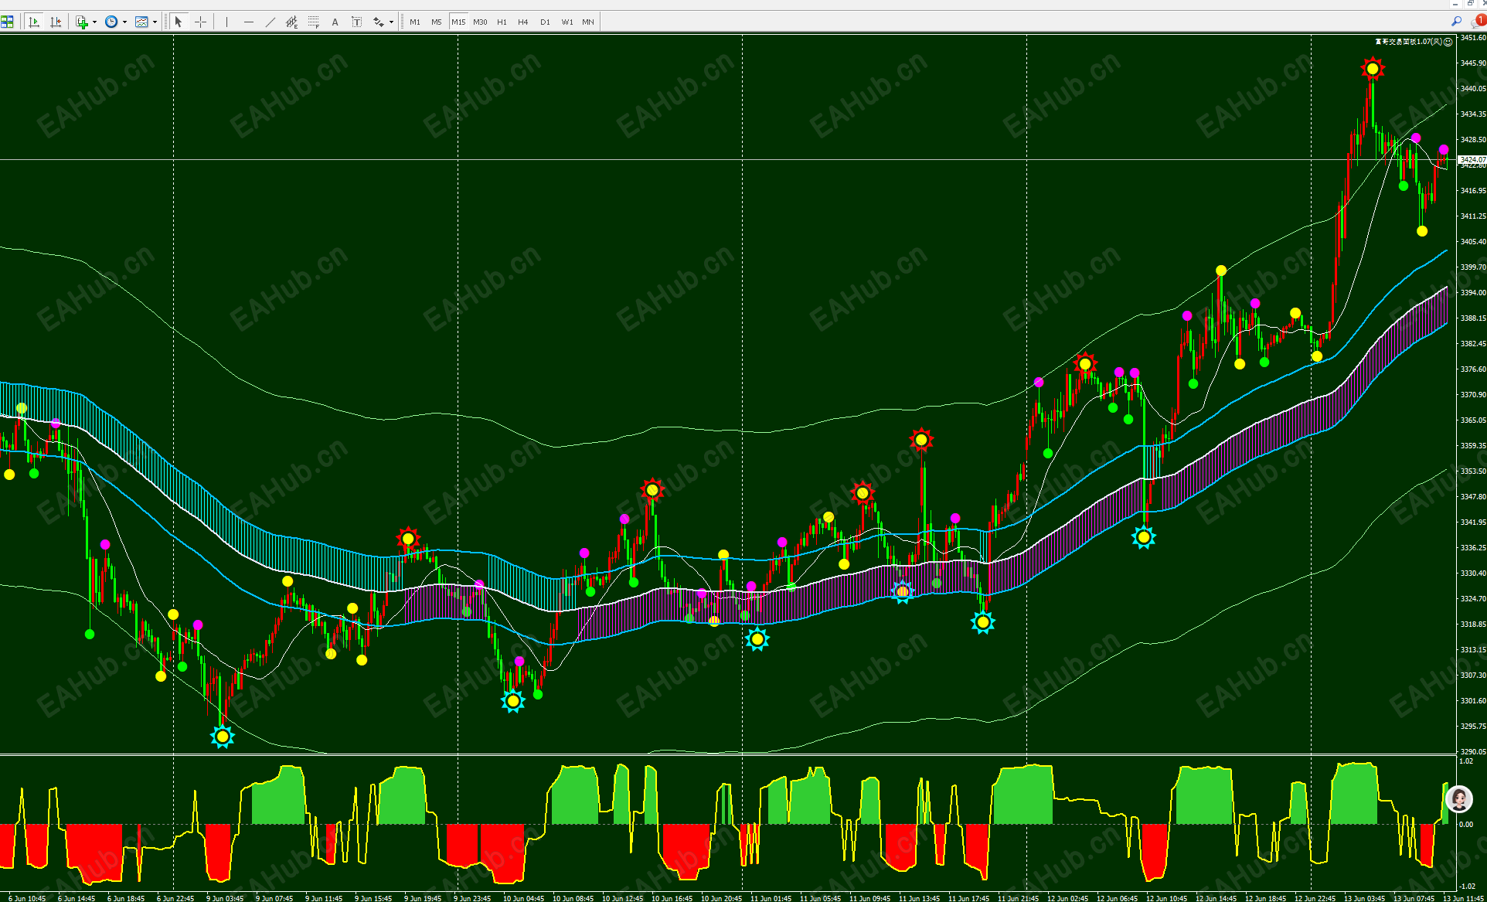Expand the periodicity clock dropdown arrow
1487x902 pixels.
124,22
